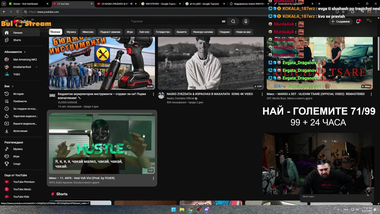380x214 pixels.
Task: Open Watch later (За гледане по-късно)
Action: (21, 109)
